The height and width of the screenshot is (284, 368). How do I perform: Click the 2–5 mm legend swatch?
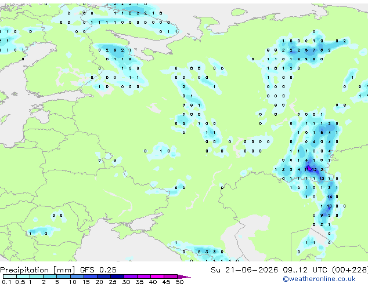(x=50, y=276)
